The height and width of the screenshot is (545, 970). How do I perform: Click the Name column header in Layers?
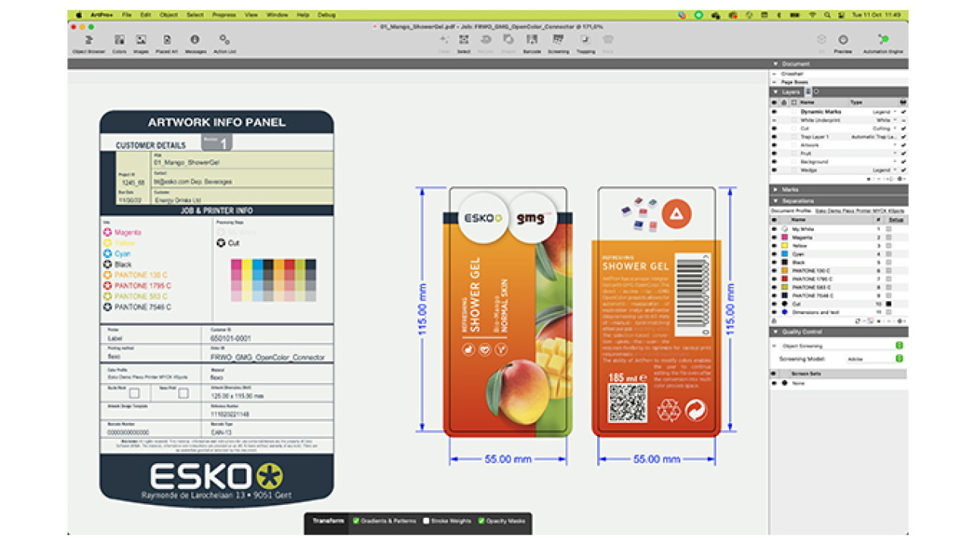pyautogui.click(x=808, y=101)
